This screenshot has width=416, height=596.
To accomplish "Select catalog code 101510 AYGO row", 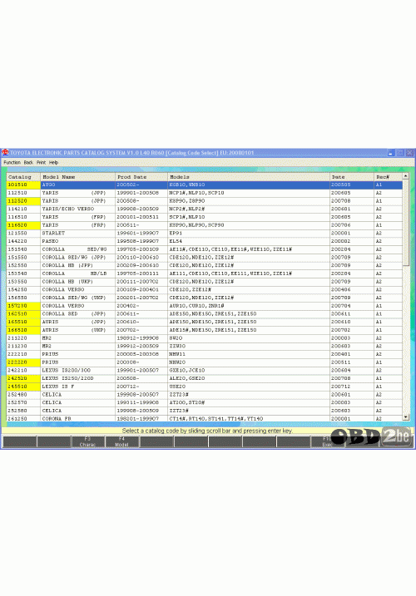I will click(205, 185).
